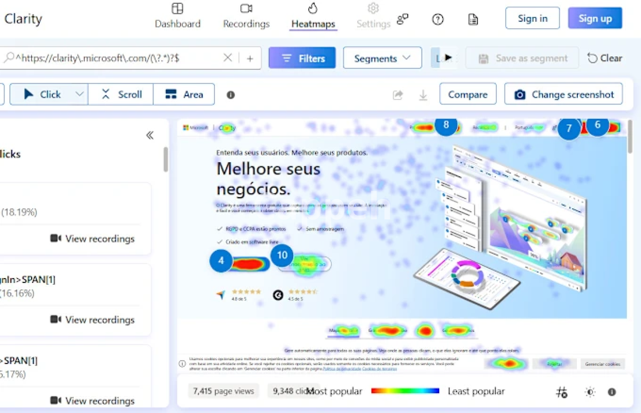The image size is (641, 413).
Task: Click the Filters button
Action: [302, 58]
